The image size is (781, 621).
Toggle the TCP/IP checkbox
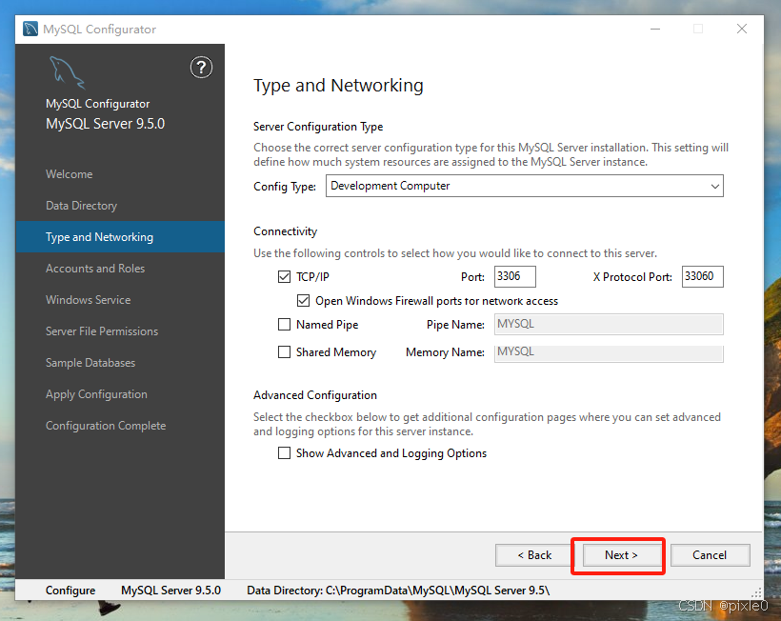[x=284, y=277]
